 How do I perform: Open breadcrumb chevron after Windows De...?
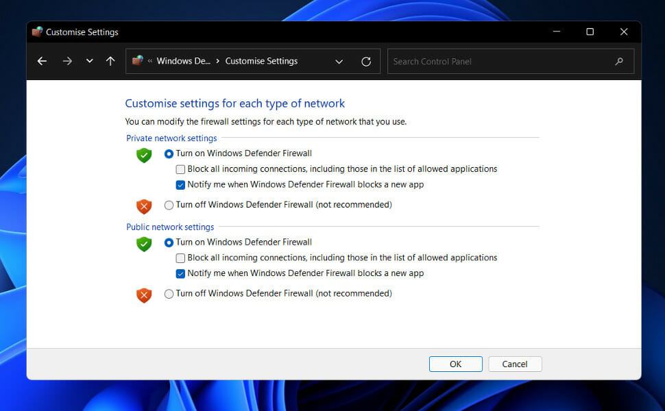pos(217,61)
